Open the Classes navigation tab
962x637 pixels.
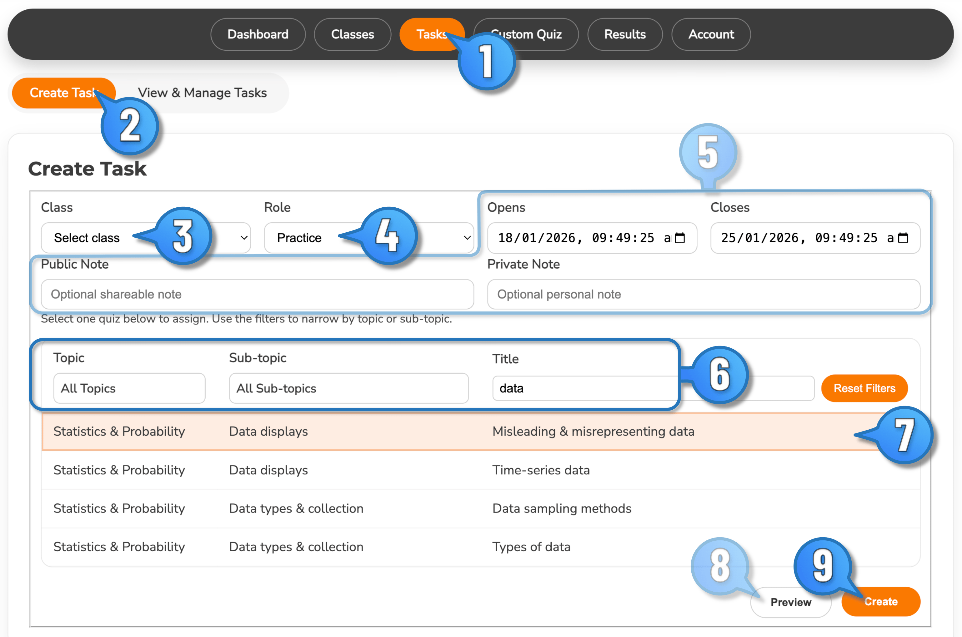tap(352, 34)
